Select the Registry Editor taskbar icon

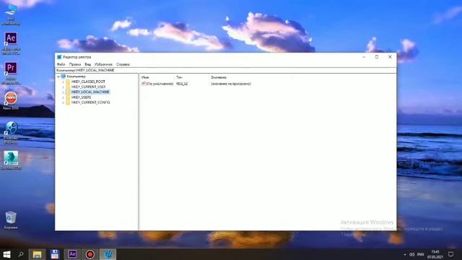coord(108,254)
